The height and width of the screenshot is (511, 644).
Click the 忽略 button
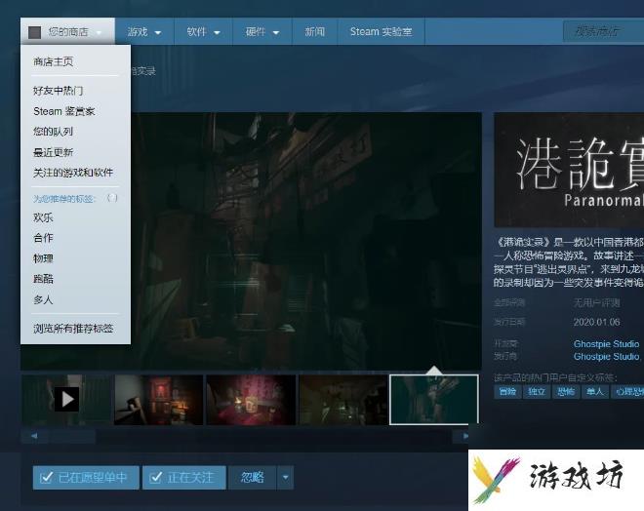[252, 477]
